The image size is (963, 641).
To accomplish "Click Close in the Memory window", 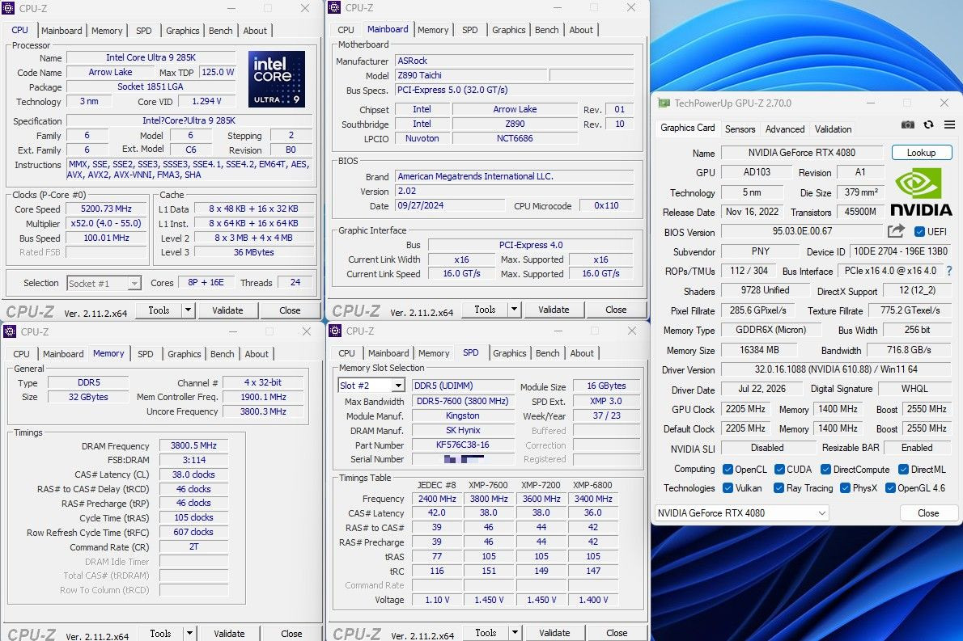I will pyautogui.click(x=291, y=633).
